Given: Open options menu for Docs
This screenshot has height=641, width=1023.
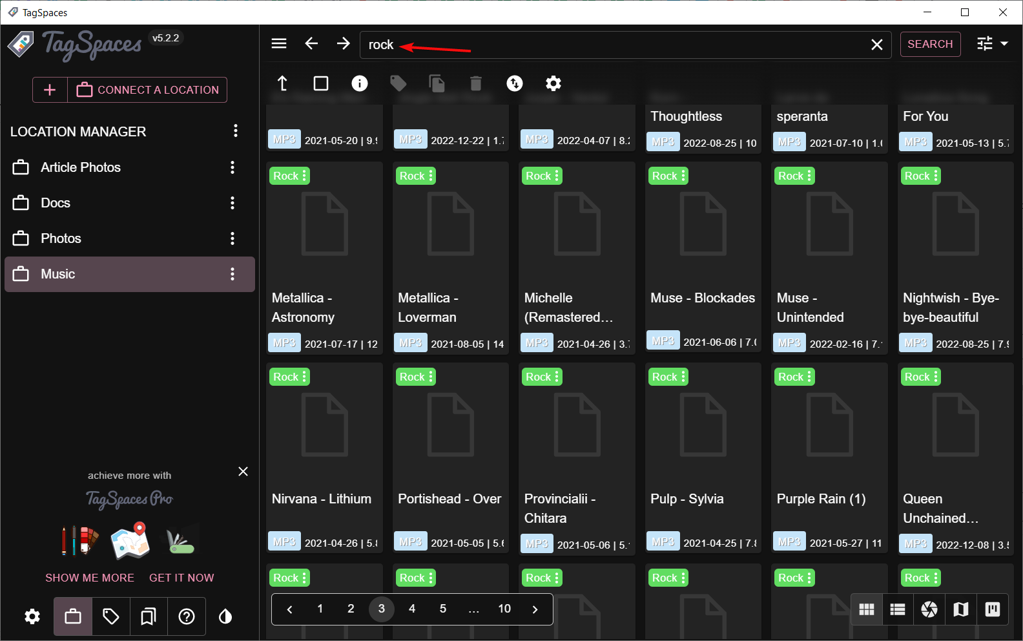Looking at the screenshot, I should coord(232,203).
